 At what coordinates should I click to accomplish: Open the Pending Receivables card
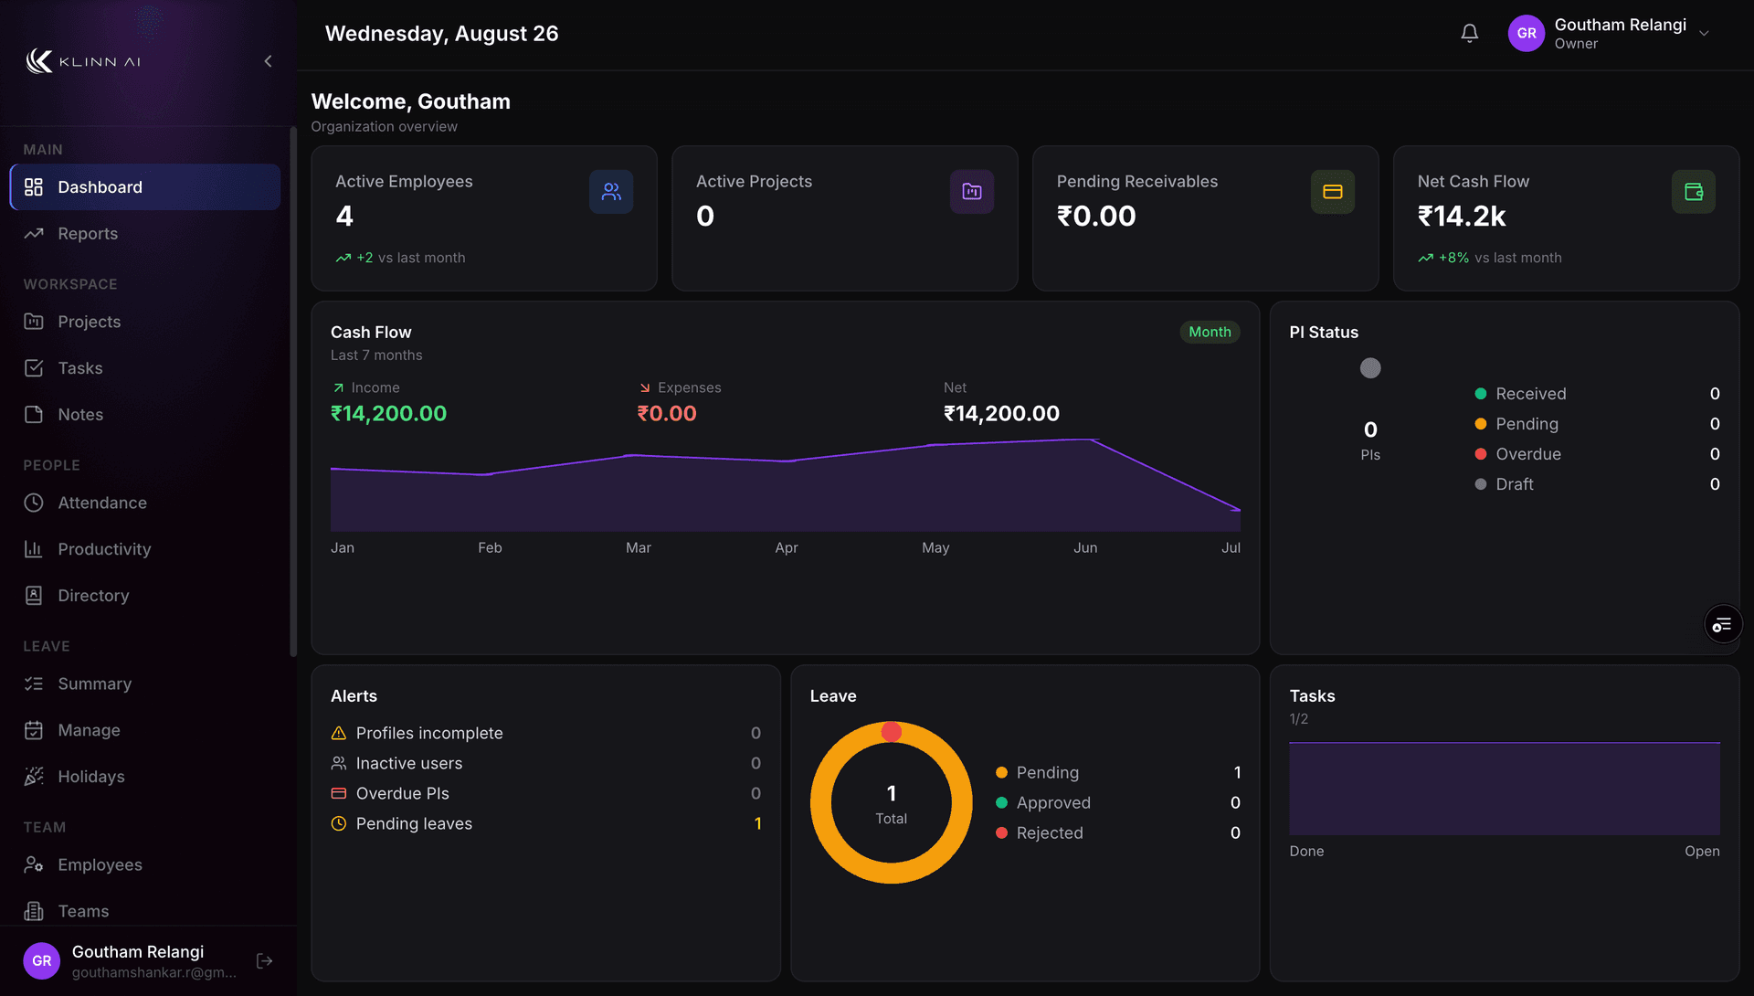tap(1206, 218)
